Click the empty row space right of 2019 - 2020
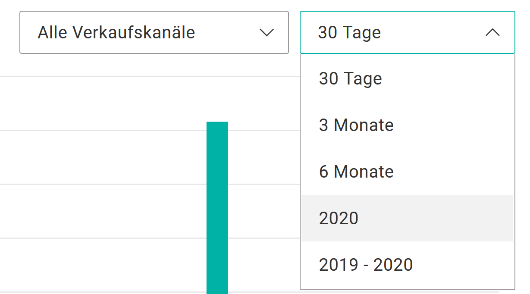This screenshot has height=294, width=530. click(466, 265)
